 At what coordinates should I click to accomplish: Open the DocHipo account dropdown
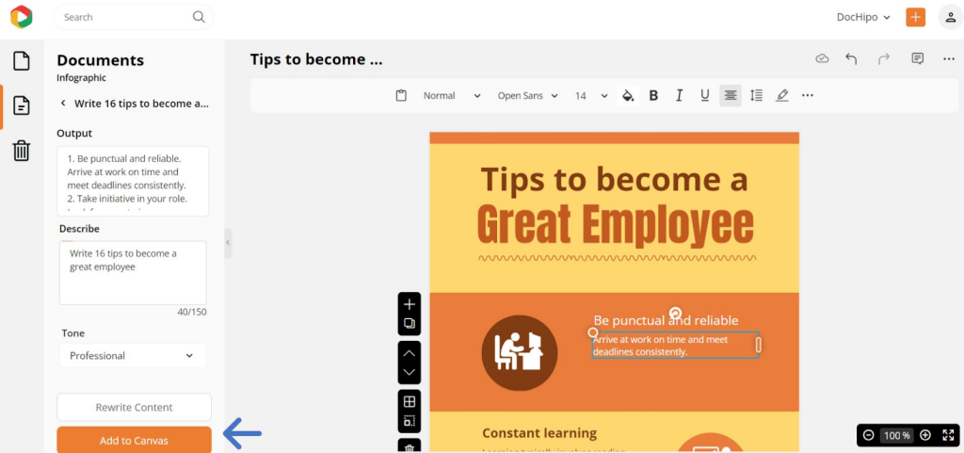pyautogui.click(x=863, y=17)
